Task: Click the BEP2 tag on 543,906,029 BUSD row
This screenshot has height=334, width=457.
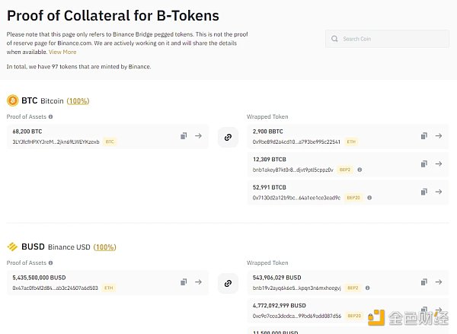Action: 353,288
